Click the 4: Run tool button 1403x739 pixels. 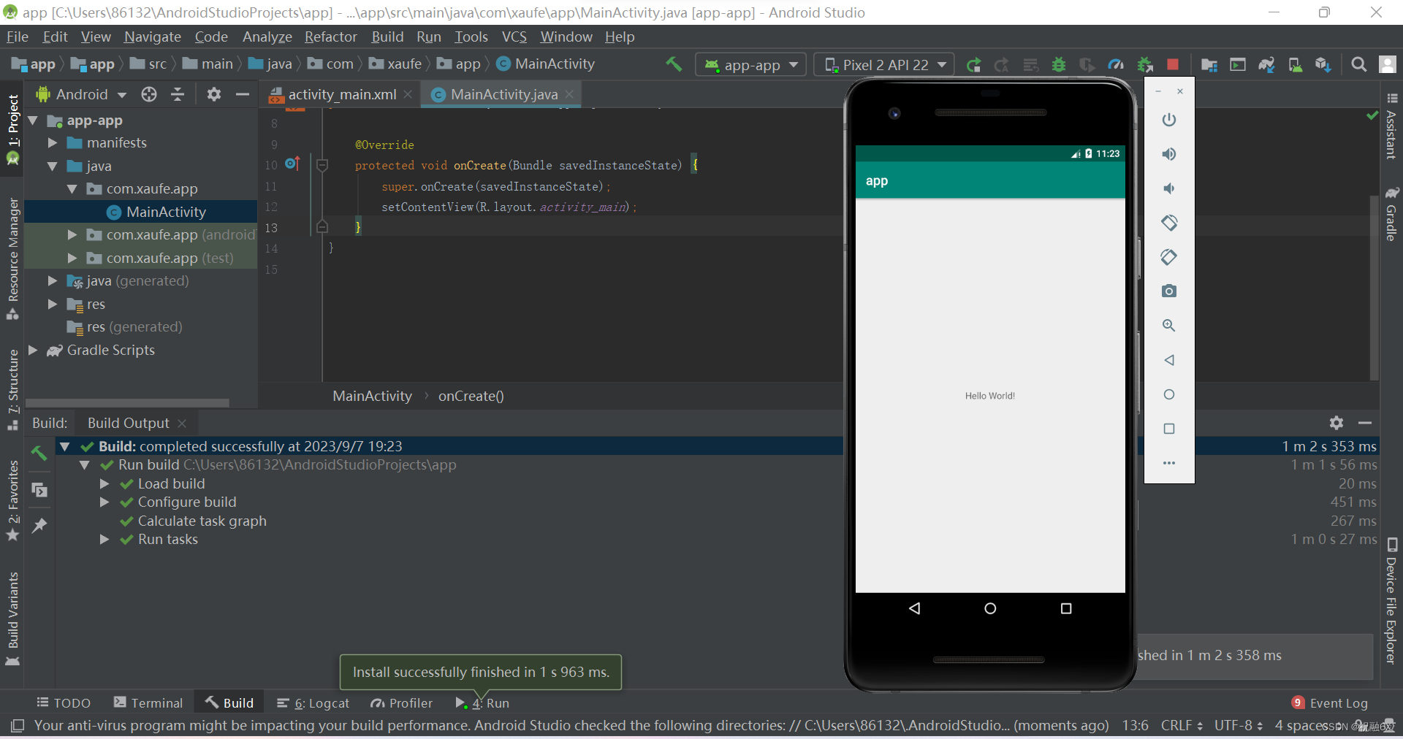(482, 703)
